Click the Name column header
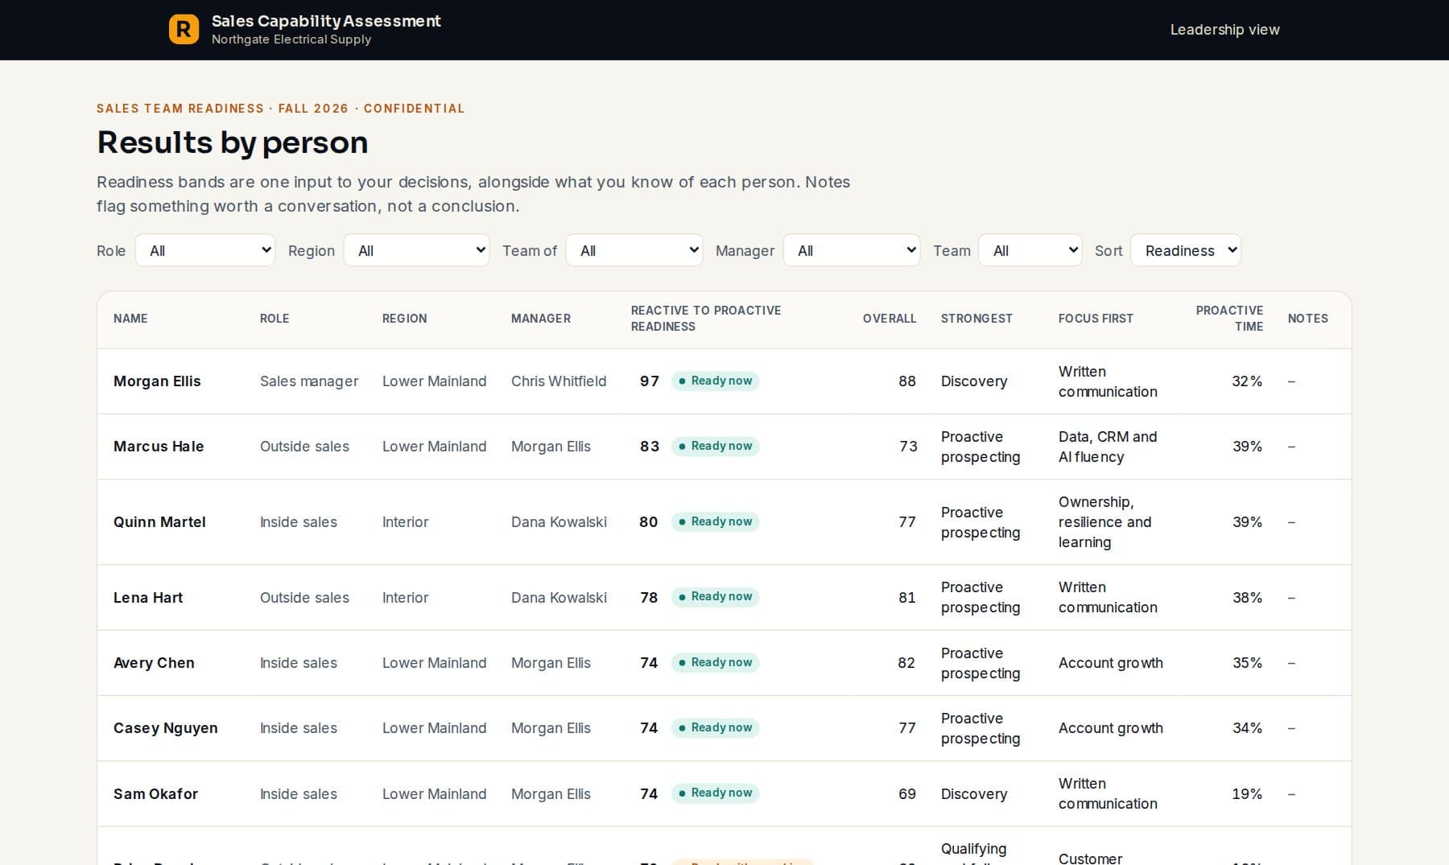The image size is (1449, 865). pyautogui.click(x=130, y=319)
